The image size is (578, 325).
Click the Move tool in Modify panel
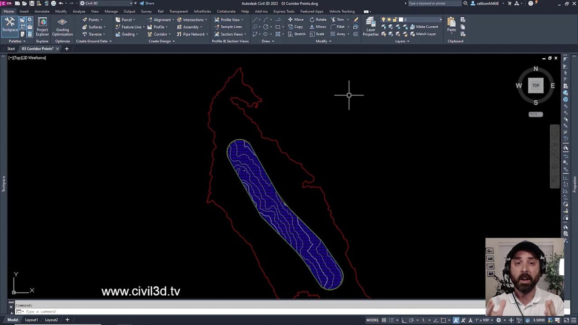pyautogui.click(x=296, y=19)
